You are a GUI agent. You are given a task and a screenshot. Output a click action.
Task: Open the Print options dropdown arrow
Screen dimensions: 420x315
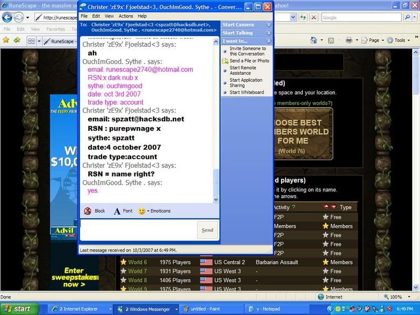click(x=357, y=40)
